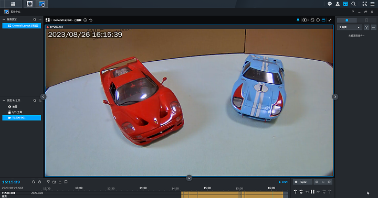This screenshot has height=198, width=378.
Task: Click the fit-to-window icon in viewer toolbar
Action: (312, 20)
